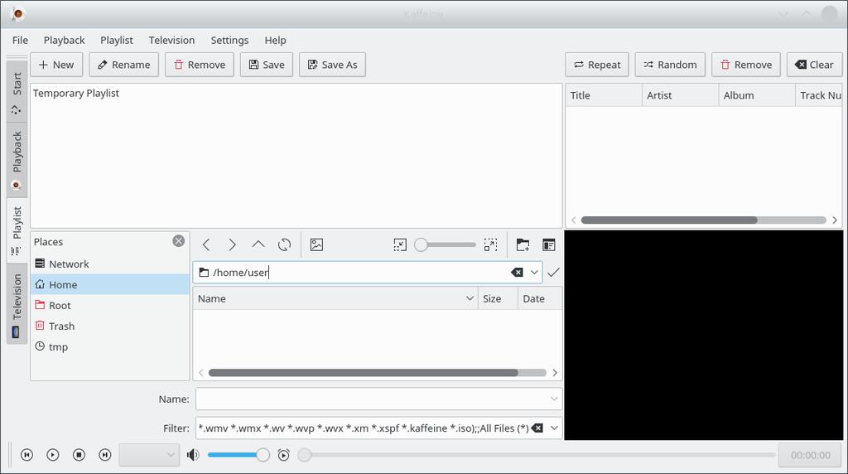
Task: Switch to the Playback tab
Action: click(17, 159)
